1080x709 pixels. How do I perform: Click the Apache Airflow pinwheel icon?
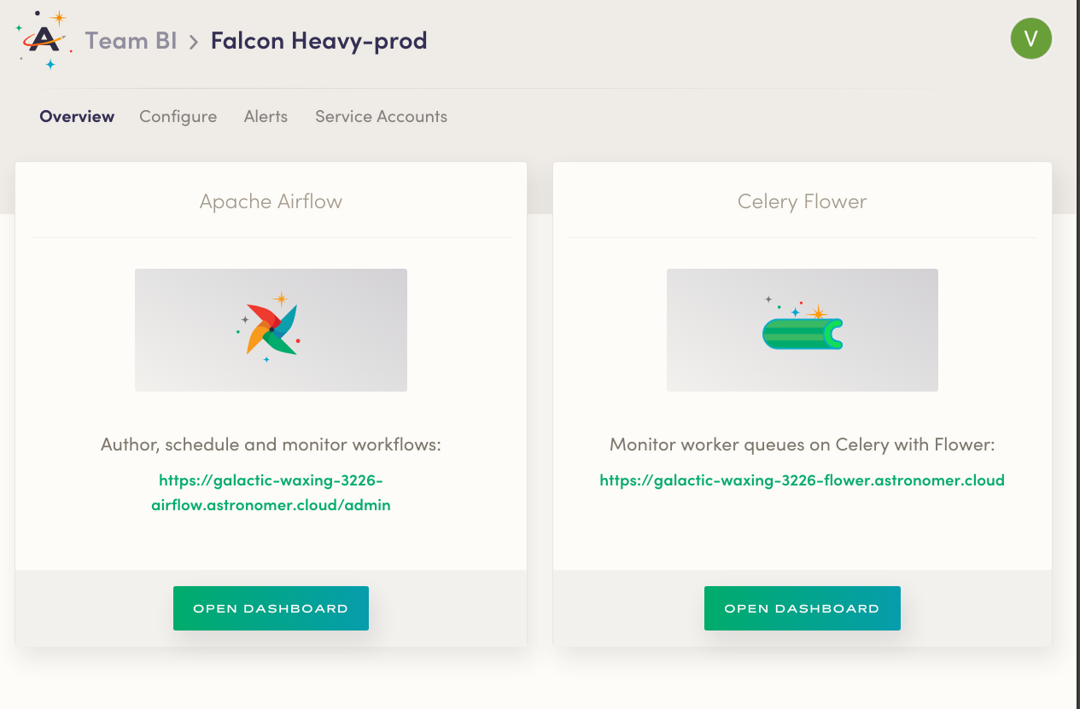270,328
